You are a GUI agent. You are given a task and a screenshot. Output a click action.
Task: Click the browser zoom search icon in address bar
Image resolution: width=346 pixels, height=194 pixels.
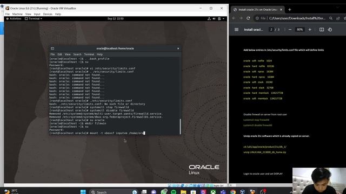click(331, 18)
